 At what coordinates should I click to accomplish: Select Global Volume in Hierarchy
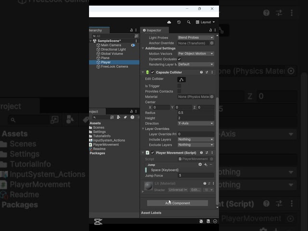pyautogui.click(x=112, y=54)
